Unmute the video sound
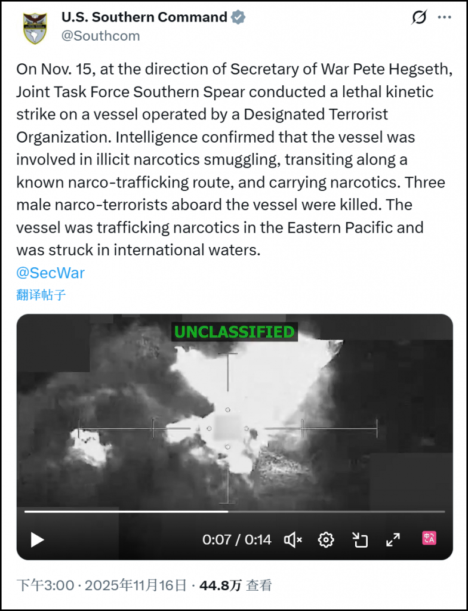 point(293,539)
